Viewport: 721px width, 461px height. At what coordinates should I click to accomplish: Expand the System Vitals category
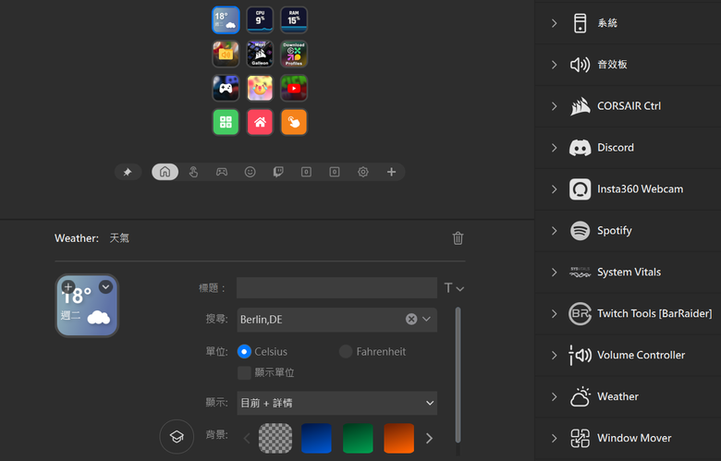pyautogui.click(x=554, y=273)
